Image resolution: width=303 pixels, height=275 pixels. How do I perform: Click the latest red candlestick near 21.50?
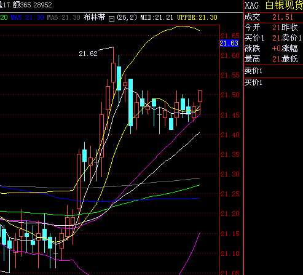[200, 97]
